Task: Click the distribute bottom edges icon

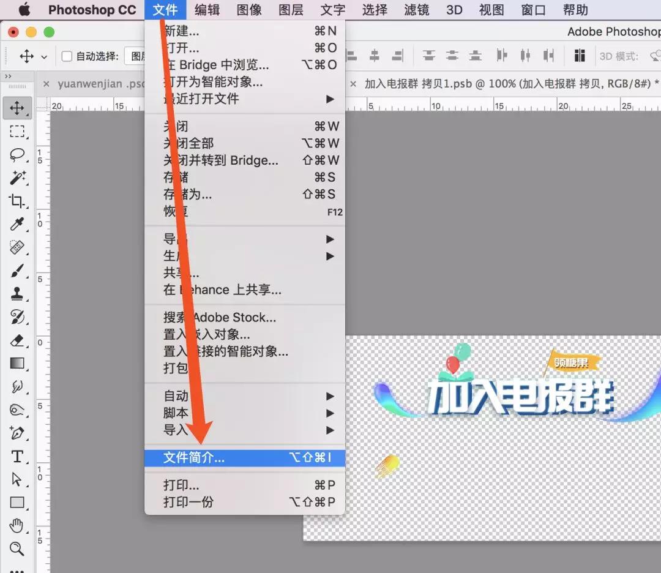Action: (475, 56)
